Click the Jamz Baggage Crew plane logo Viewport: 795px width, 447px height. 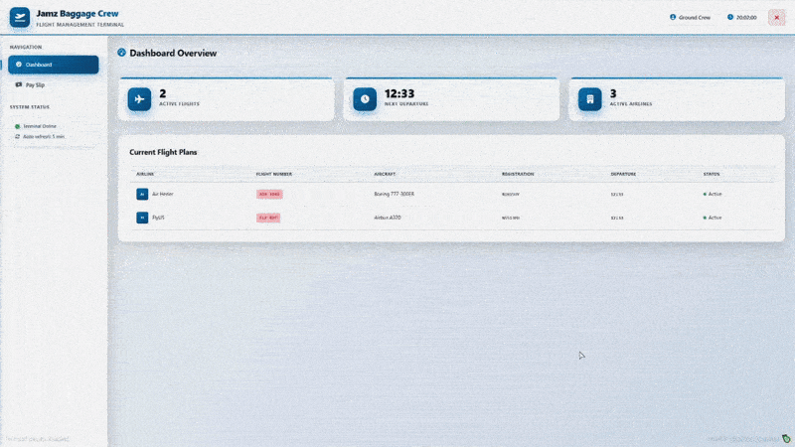click(20, 17)
